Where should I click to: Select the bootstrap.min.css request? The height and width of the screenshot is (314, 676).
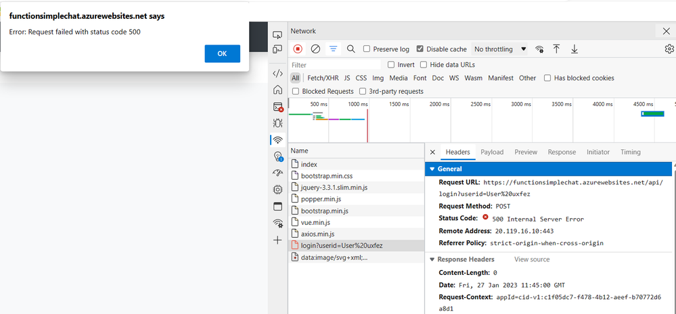[x=356, y=176]
